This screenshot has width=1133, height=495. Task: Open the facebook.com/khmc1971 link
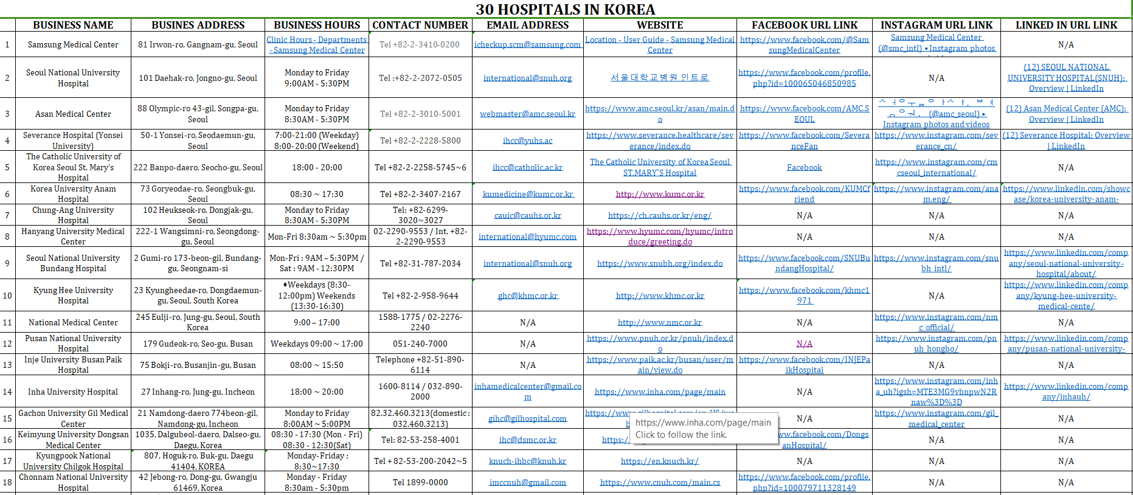(805, 296)
